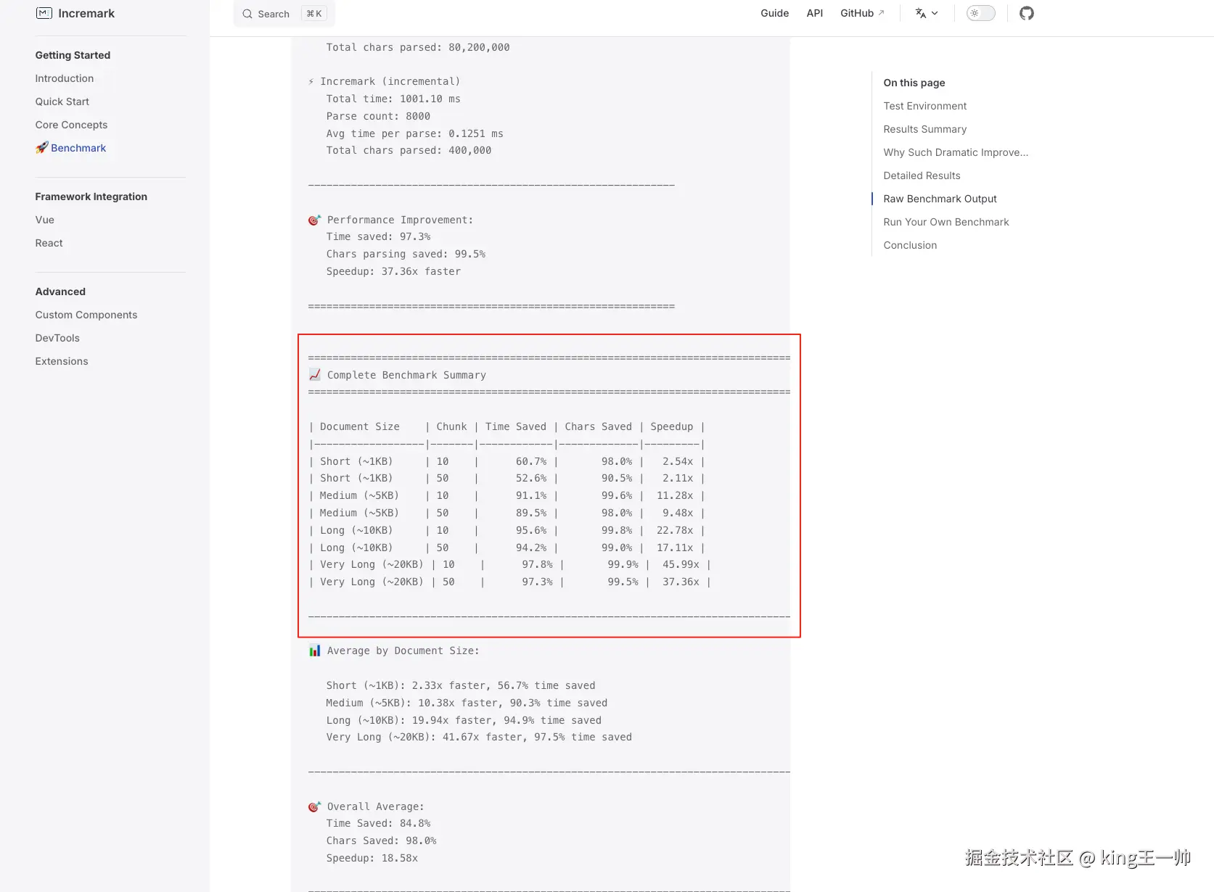Go to the Introduction page
Viewport: 1214px width, 892px height.
click(x=65, y=78)
